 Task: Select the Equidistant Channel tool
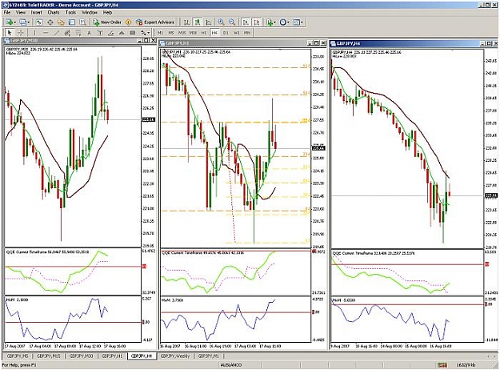67,33
